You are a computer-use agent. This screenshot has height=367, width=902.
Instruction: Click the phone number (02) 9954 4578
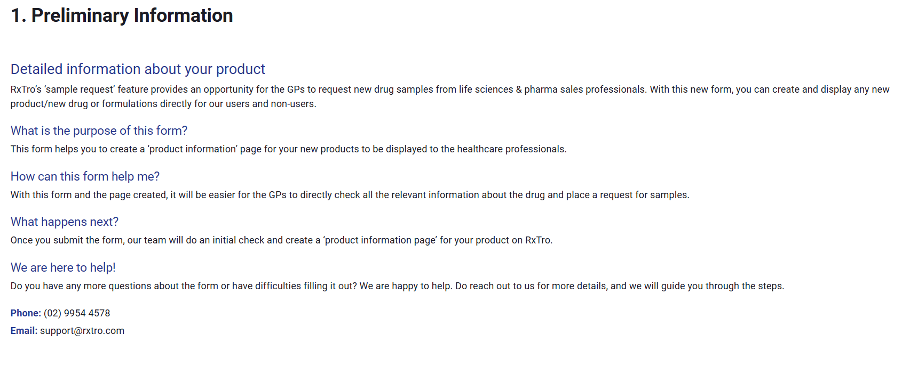[77, 313]
